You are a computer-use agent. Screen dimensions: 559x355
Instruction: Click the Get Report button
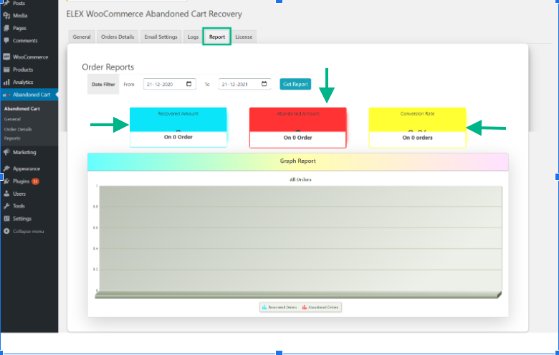[295, 84]
